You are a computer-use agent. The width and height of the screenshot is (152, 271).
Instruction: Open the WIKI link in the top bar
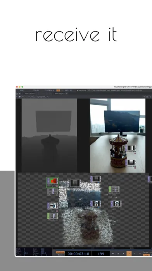22,90
